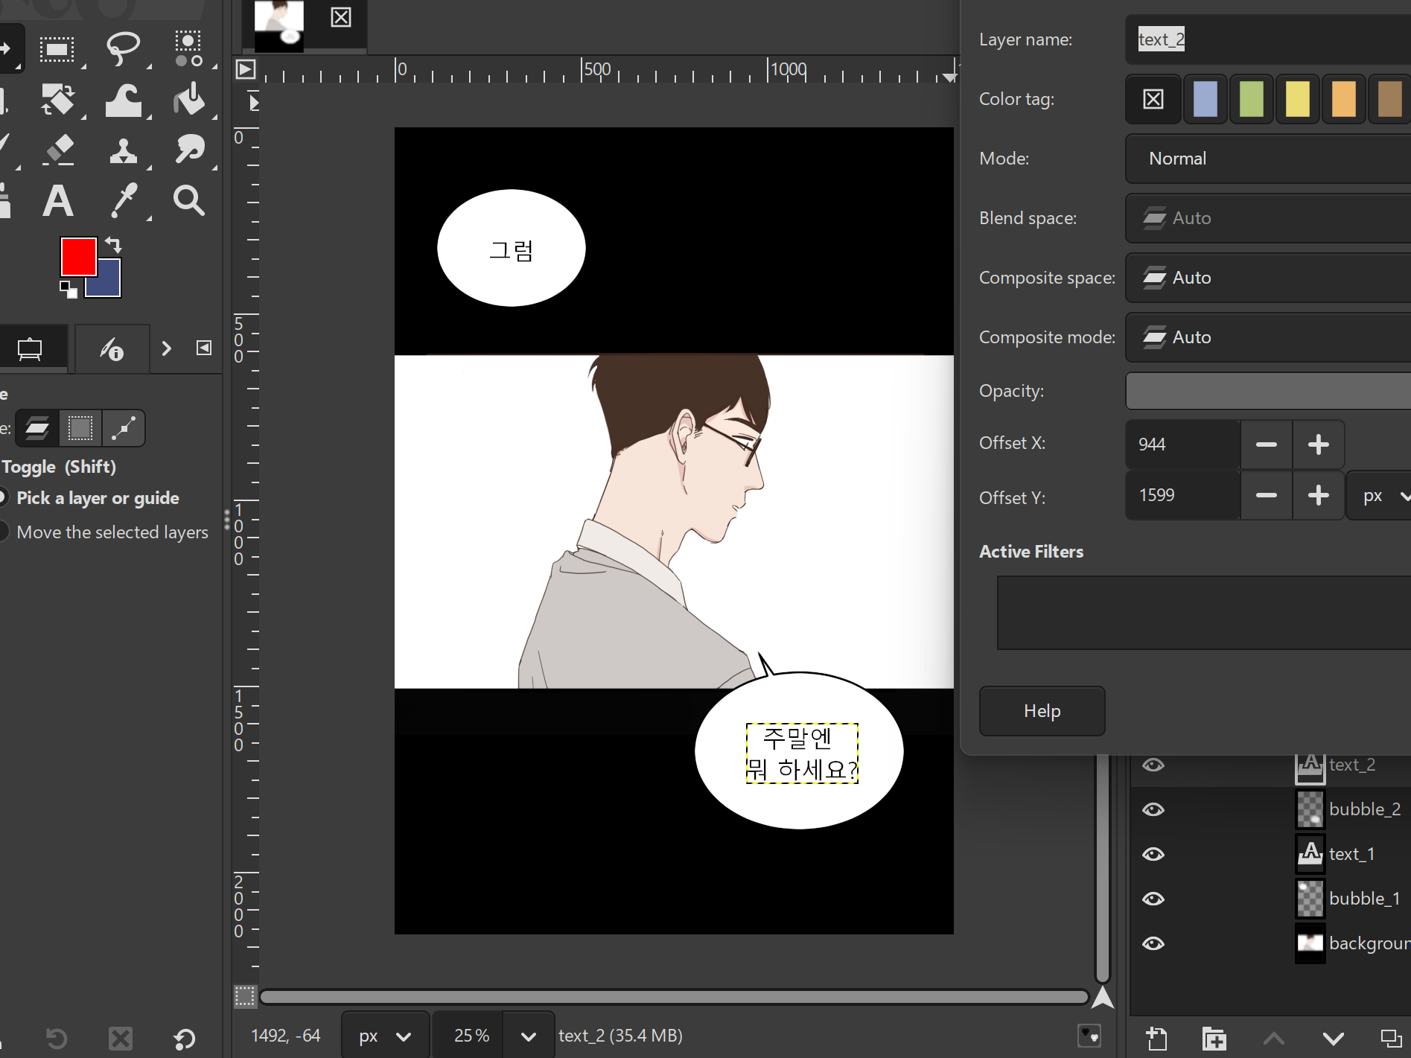Choose the orange color tag

pos(1344,99)
